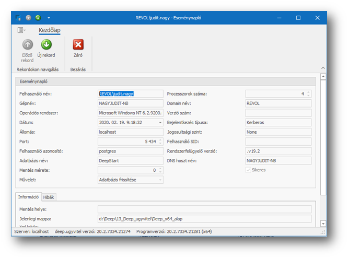Click the Mentés mérete spinner arrows
This screenshot has width=349, height=259.
point(160,170)
